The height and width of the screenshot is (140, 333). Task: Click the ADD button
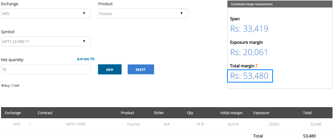point(110,69)
